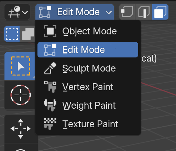Expand the Edit Mode dropdown header

(x=75, y=12)
